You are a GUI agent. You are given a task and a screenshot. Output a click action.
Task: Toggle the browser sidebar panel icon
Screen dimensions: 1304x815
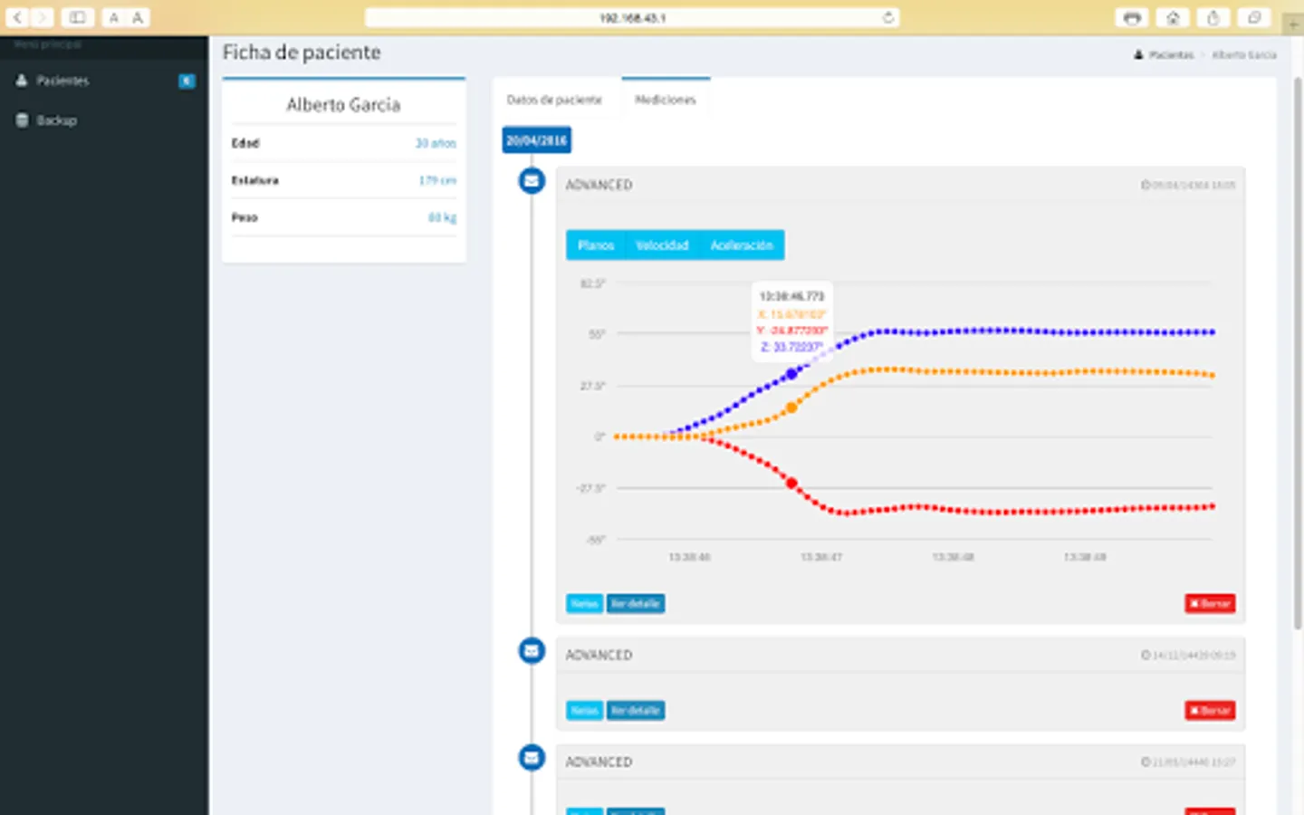(78, 17)
